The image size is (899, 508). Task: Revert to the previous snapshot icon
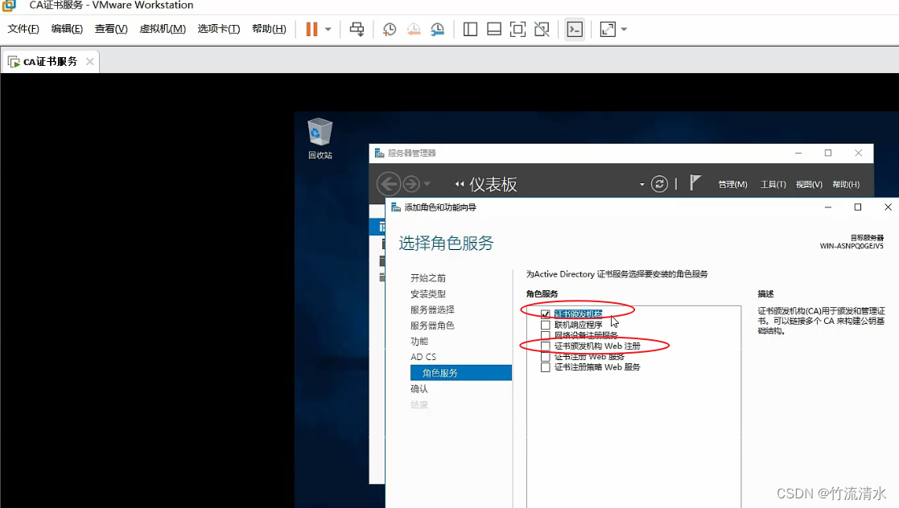click(414, 29)
